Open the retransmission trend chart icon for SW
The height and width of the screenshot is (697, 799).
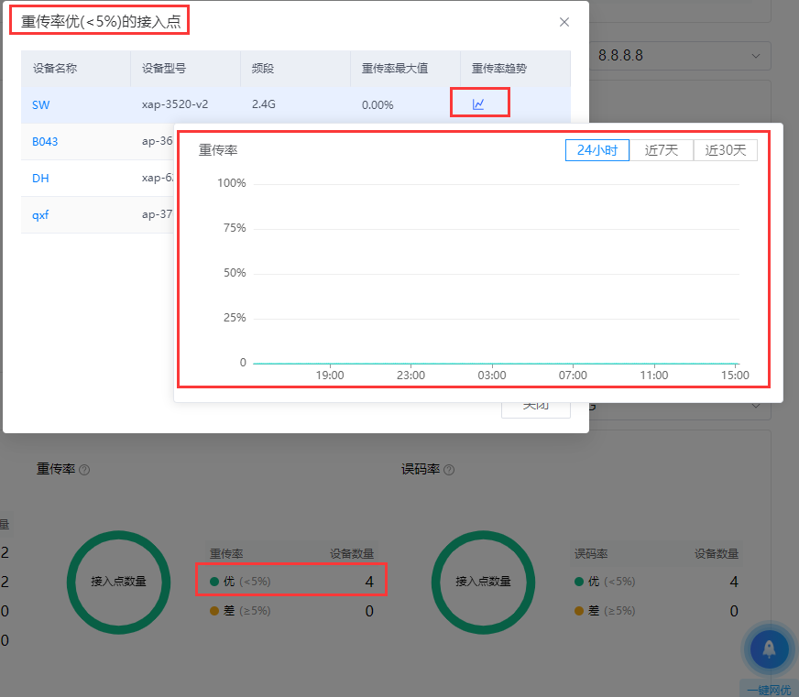(478, 104)
